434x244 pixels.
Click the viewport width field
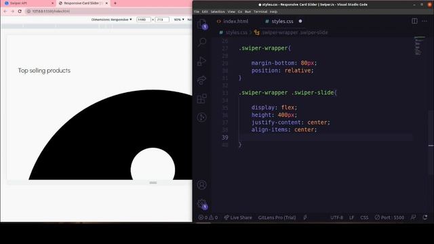pos(144,20)
